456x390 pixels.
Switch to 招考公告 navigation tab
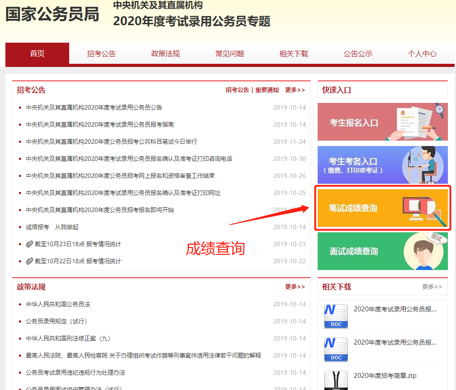click(101, 53)
